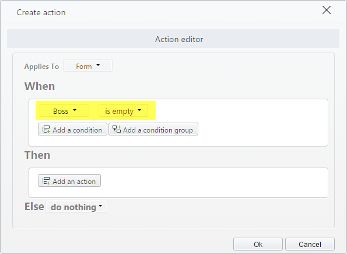Confirm with the Ok button

point(258,244)
